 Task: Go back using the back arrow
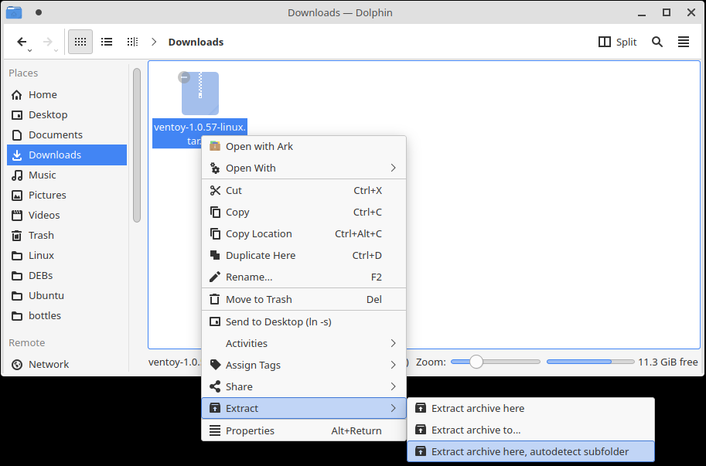coord(21,42)
